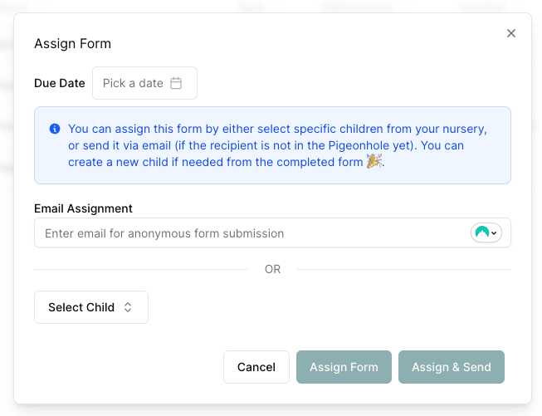Click the calendar icon in Due Date
Viewport: 542px width, 416px height.
pos(176,83)
